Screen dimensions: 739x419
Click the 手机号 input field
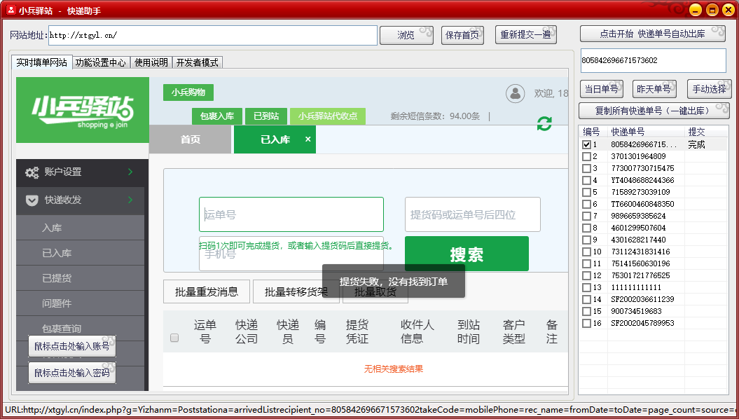click(291, 254)
